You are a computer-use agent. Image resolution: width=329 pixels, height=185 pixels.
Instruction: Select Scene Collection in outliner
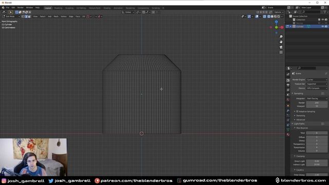pos(300,16)
